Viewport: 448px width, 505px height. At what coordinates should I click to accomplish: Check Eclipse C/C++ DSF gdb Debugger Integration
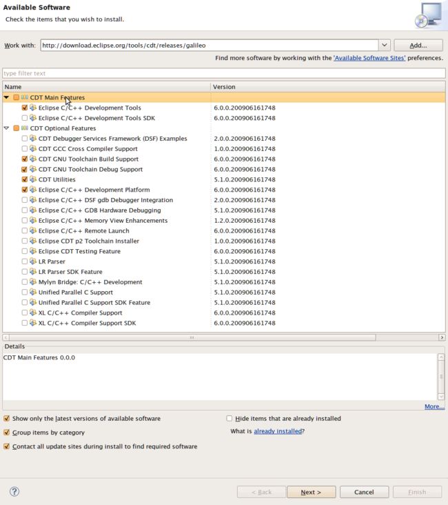coord(24,200)
